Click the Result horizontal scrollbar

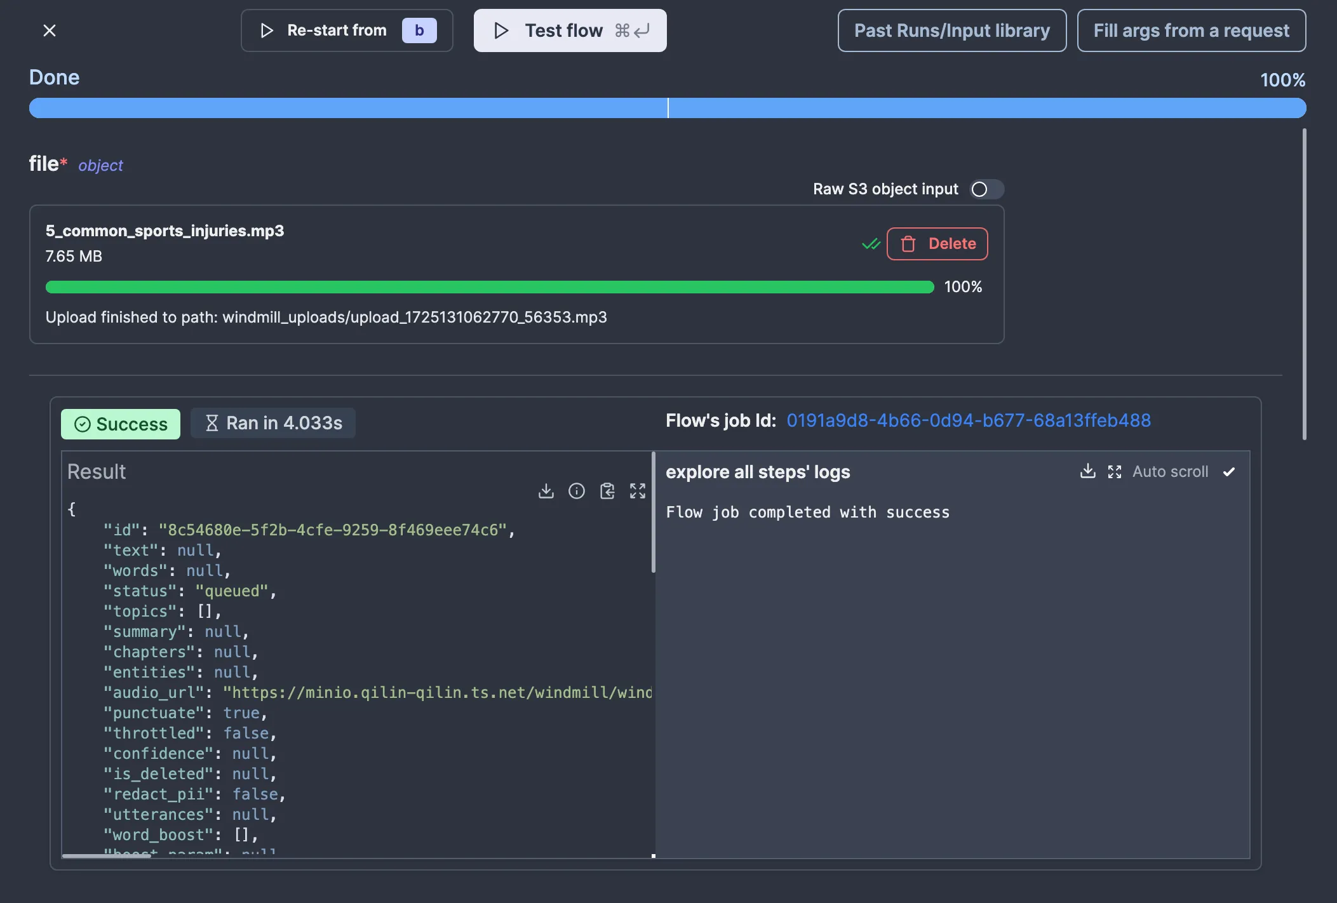107,855
